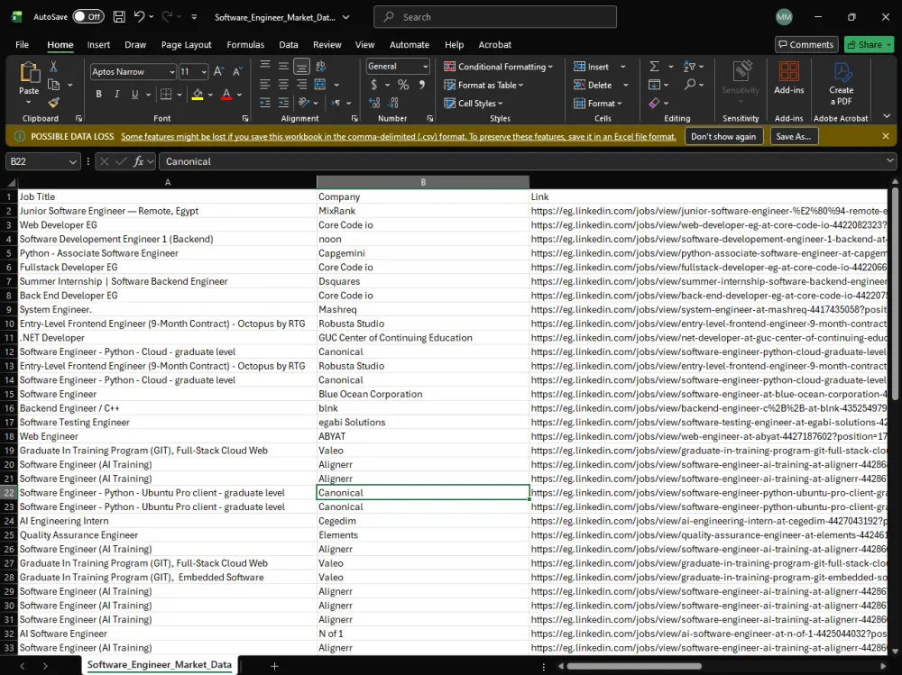Click the Orientation text angle icon
Screen dimensions: 902x675
tap(305, 103)
